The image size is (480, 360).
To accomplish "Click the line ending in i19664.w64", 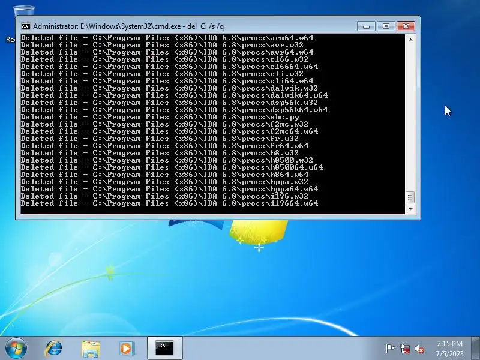I will tap(170, 203).
